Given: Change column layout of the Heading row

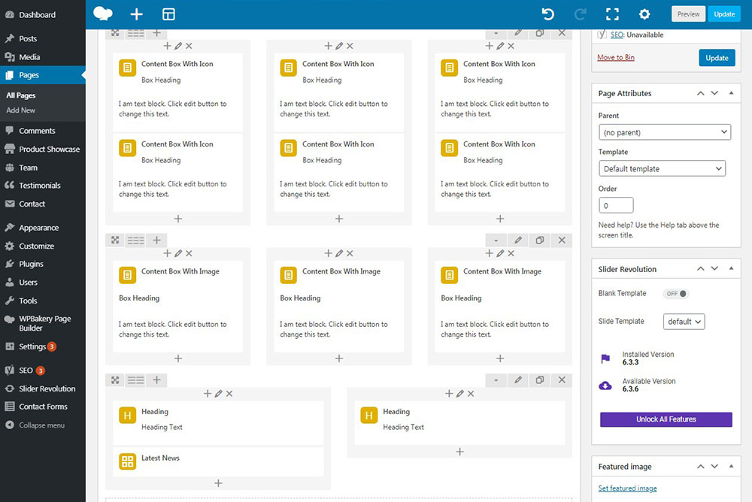Looking at the screenshot, I should pyautogui.click(x=135, y=380).
